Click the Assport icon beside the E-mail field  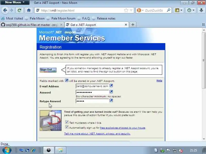[111, 85]
